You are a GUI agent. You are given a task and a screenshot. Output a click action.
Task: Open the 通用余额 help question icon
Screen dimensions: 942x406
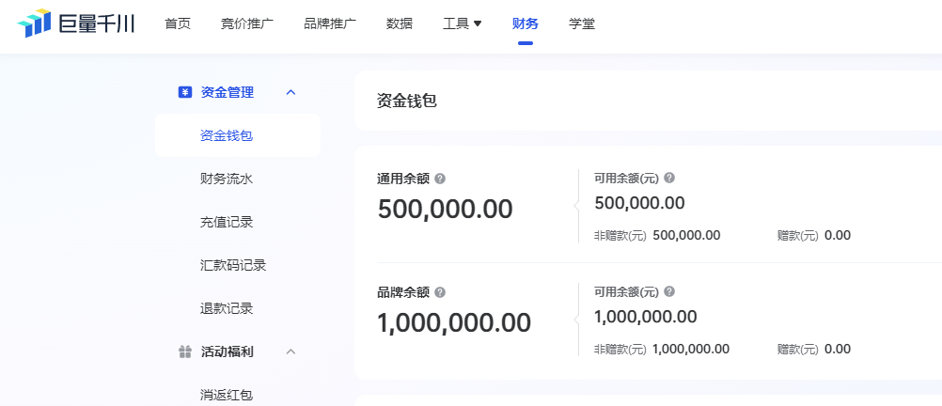[440, 179]
